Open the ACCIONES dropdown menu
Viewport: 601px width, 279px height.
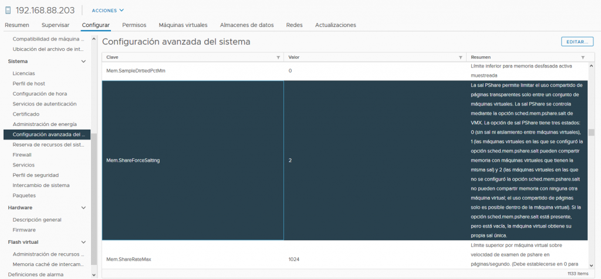tap(108, 11)
